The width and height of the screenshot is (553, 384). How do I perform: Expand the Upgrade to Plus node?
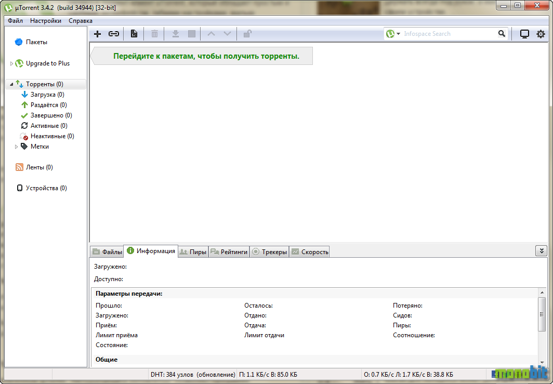point(11,64)
